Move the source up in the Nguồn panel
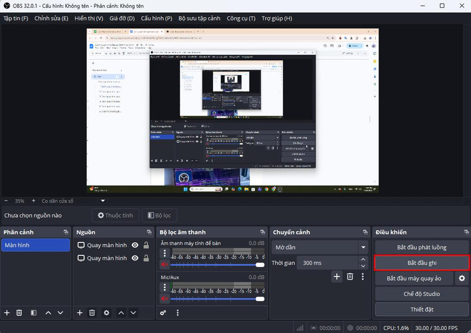Image resolution: width=471 pixels, height=333 pixels. (x=121, y=313)
